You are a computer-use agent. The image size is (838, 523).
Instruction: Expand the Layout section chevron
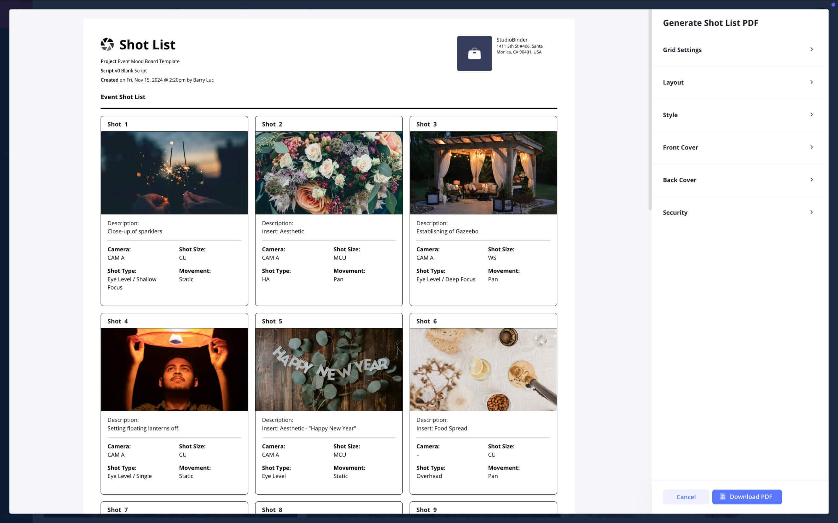click(811, 82)
